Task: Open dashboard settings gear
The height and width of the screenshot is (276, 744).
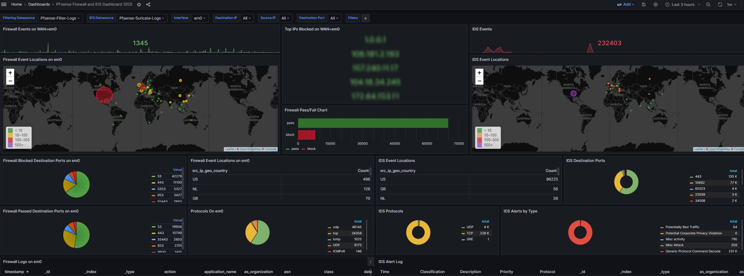Action: (x=656, y=4)
